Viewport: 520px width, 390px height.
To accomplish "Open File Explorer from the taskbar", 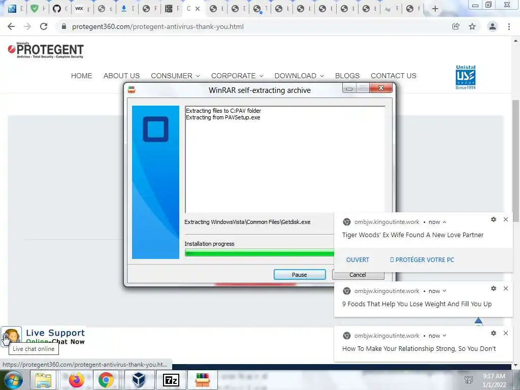I will coord(43,380).
